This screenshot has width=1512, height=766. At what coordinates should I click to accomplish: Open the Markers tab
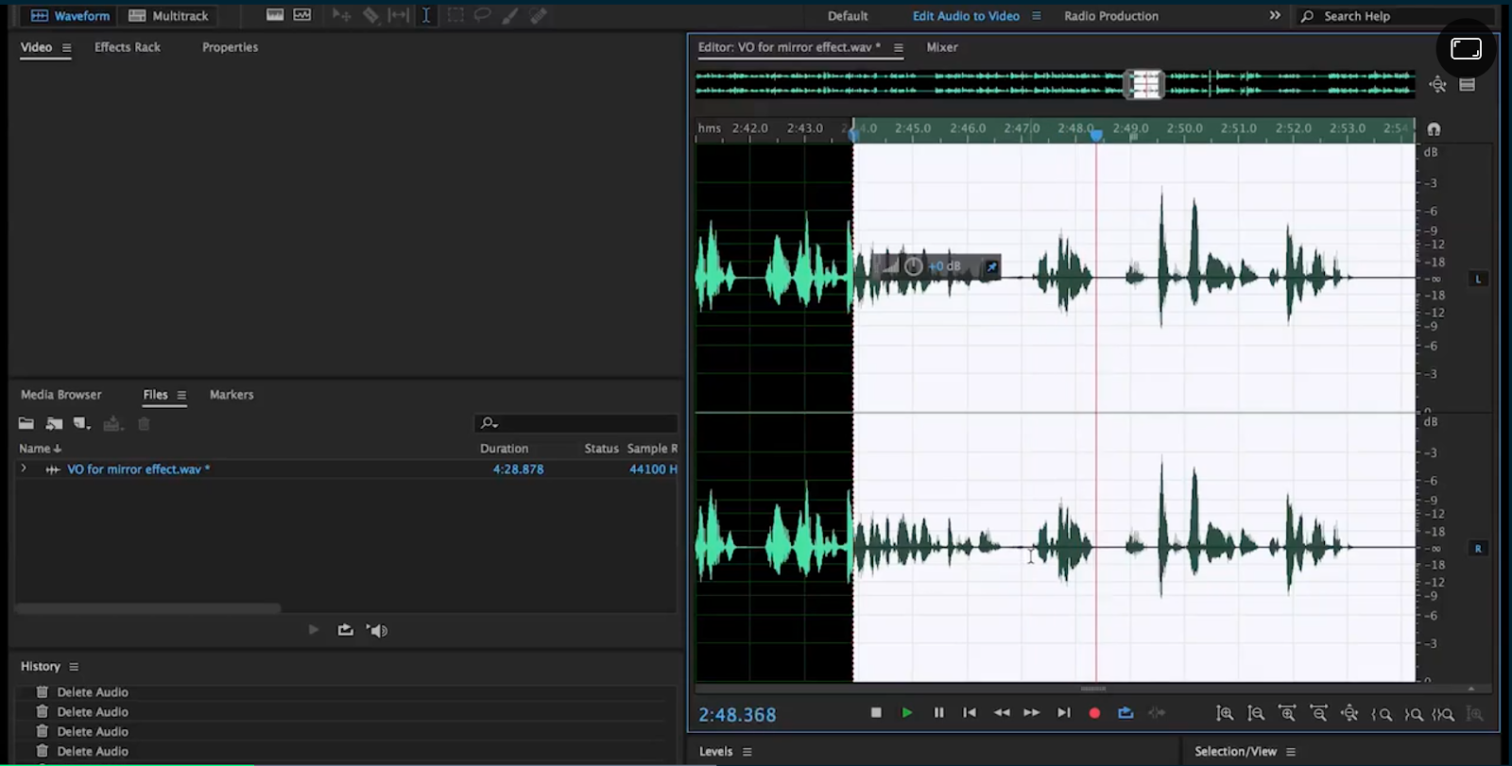[232, 395]
